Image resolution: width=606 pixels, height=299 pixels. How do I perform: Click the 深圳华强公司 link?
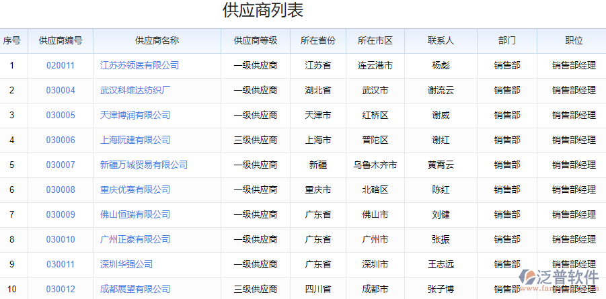(x=126, y=265)
